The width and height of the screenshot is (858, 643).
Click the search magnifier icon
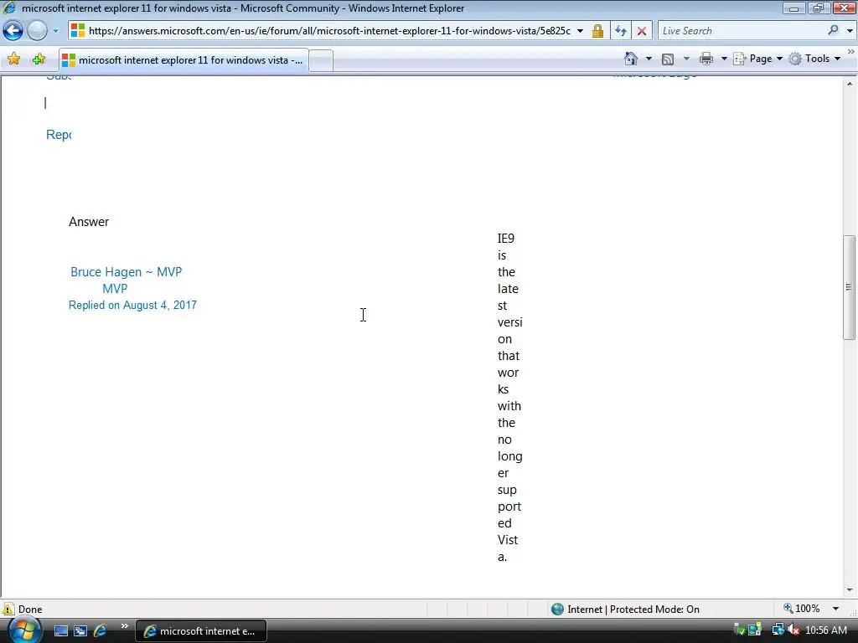pos(834,31)
